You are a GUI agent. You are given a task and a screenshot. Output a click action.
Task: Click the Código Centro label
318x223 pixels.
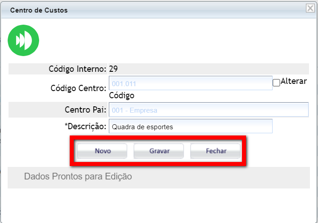click(78, 88)
